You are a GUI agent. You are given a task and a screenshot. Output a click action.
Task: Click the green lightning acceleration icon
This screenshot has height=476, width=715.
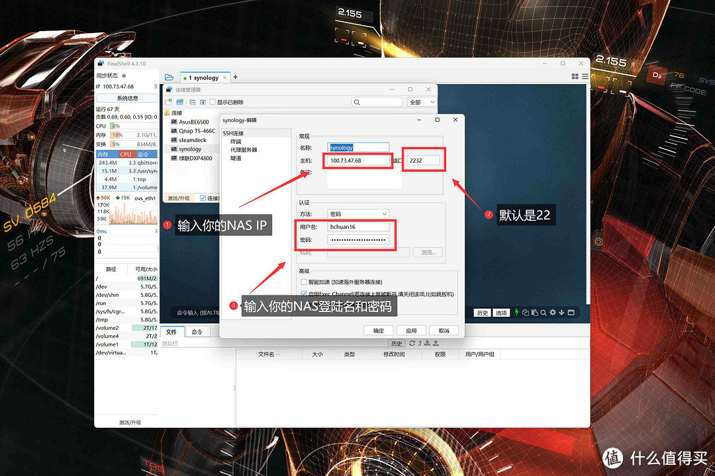coord(516,312)
